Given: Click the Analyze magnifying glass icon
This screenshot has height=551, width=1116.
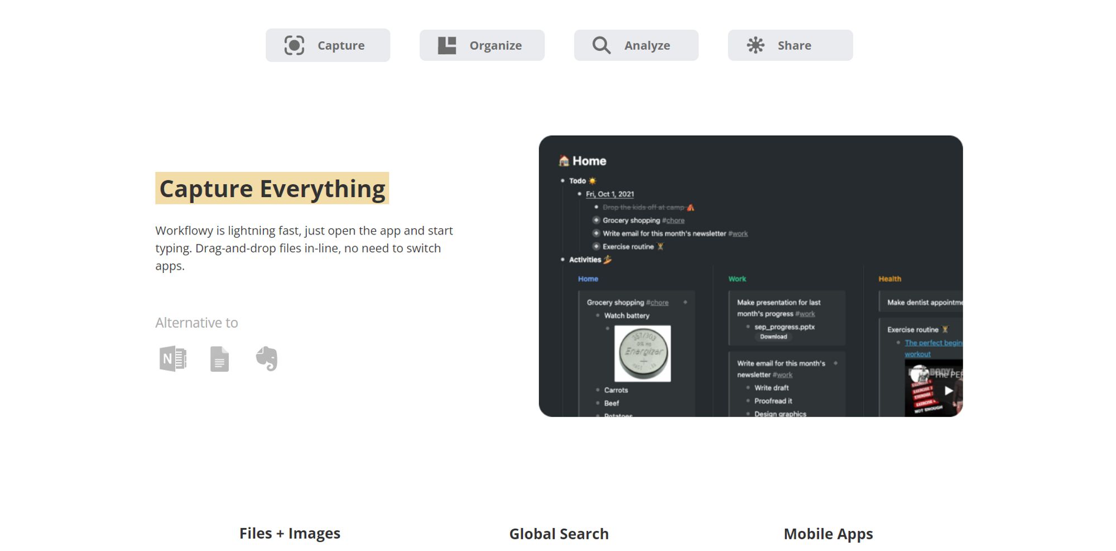Looking at the screenshot, I should pos(601,45).
